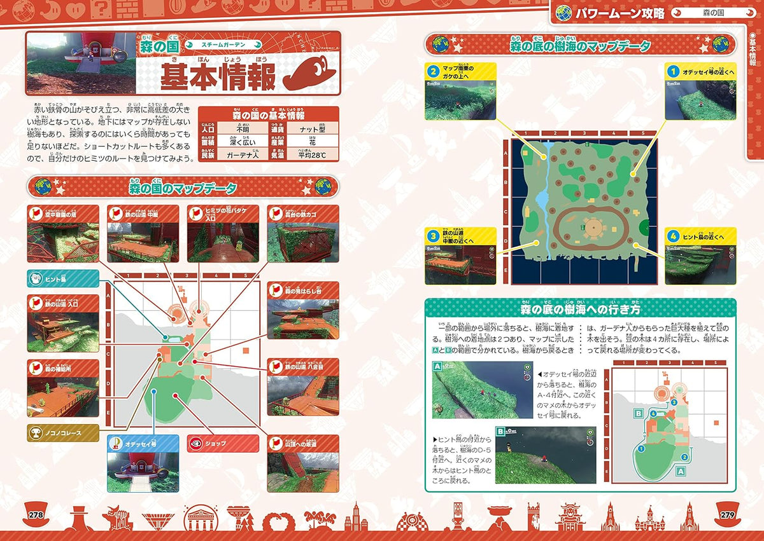Open the 森の補給所 screenshot thumbnail
The width and height of the screenshot is (764, 541).
(x=63, y=396)
